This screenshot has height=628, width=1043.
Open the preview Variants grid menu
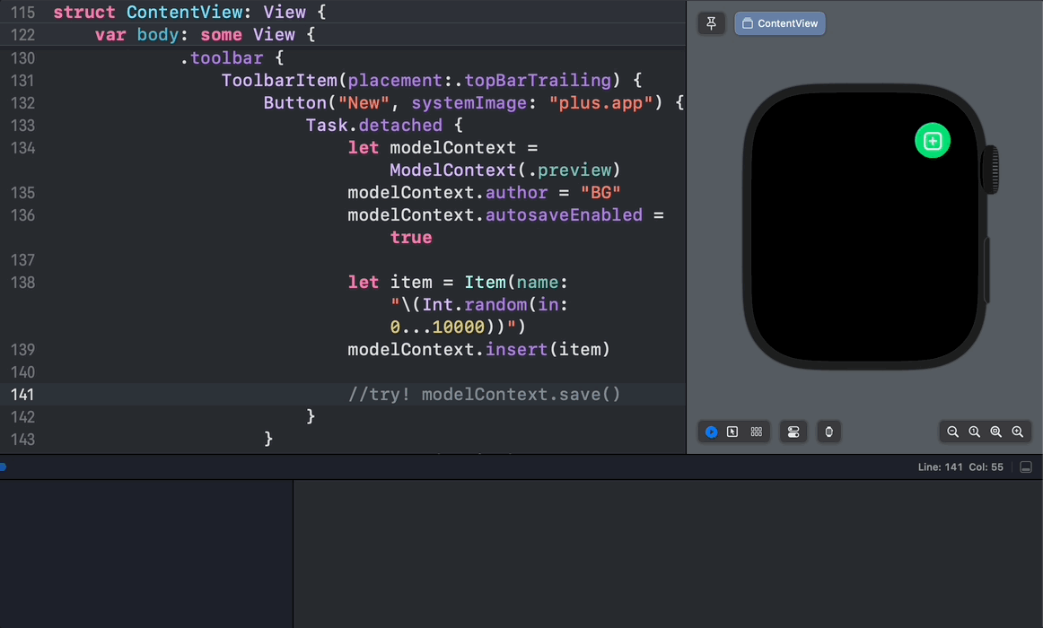(x=757, y=432)
